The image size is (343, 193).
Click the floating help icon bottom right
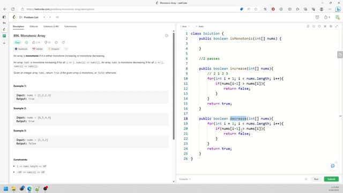click(333, 166)
